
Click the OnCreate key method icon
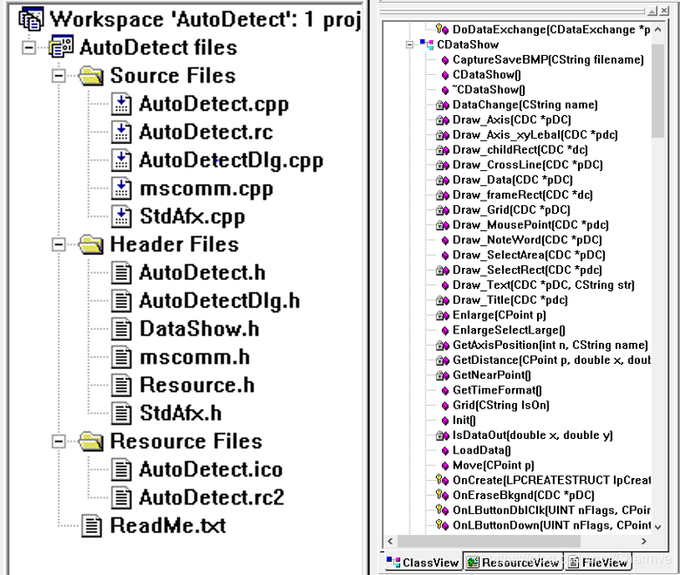442,480
